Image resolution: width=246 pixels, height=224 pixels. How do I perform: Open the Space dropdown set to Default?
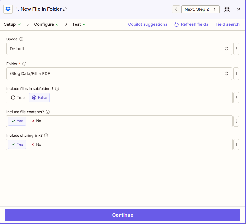coord(119,49)
